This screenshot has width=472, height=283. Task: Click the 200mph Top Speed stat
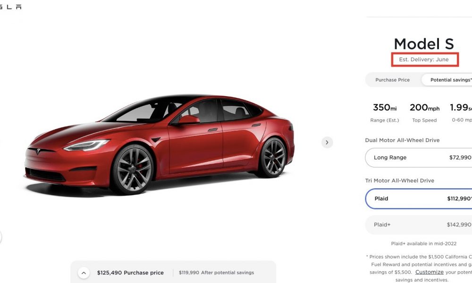(424, 113)
